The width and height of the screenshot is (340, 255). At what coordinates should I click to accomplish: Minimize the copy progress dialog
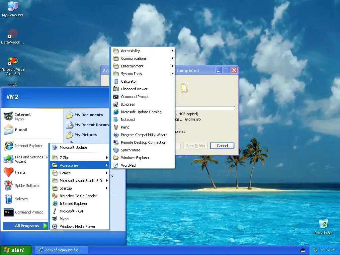[218, 70]
